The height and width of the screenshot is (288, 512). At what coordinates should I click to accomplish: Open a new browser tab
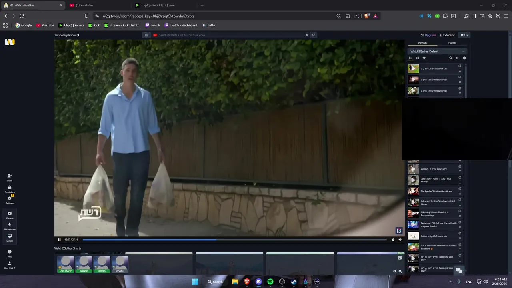coord(202,5)
